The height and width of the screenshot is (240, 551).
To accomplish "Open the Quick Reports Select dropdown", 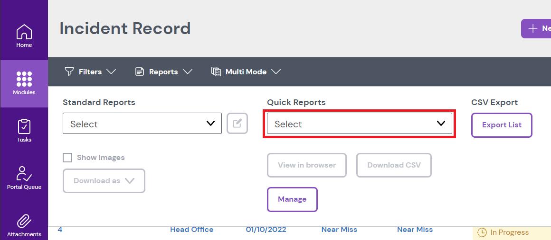I will tap(360, 124).
